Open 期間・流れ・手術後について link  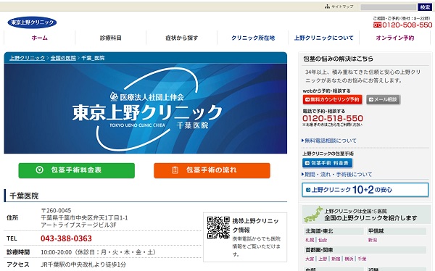(338, 175)
